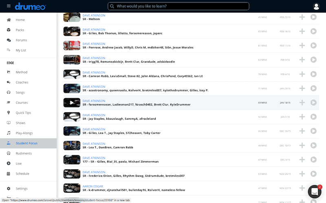Add 'SR - azastronomy' lesson to list

[x=302, y=88]
